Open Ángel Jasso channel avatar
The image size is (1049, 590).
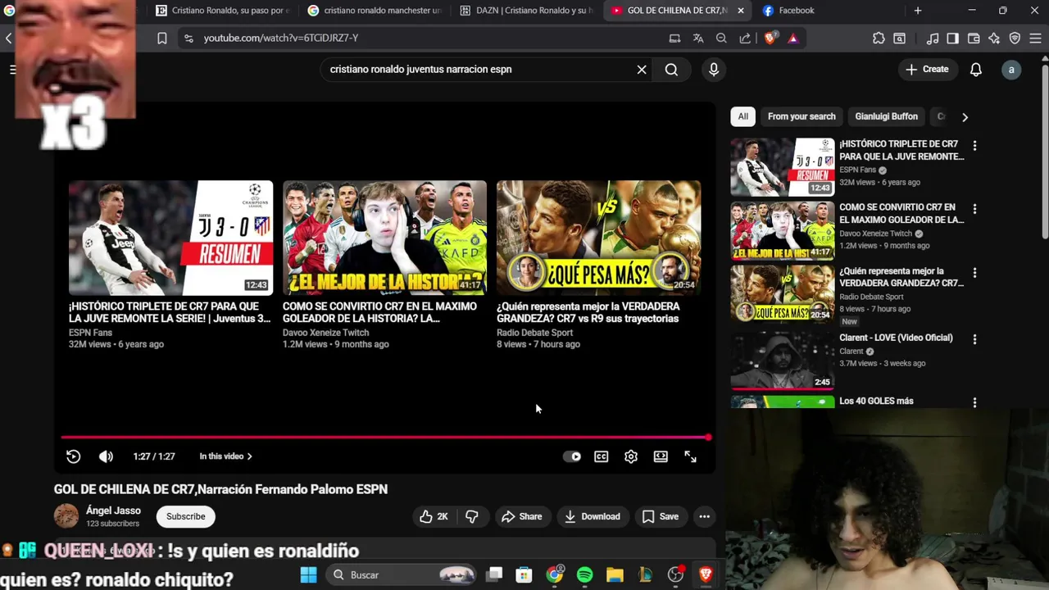point(66,516)
